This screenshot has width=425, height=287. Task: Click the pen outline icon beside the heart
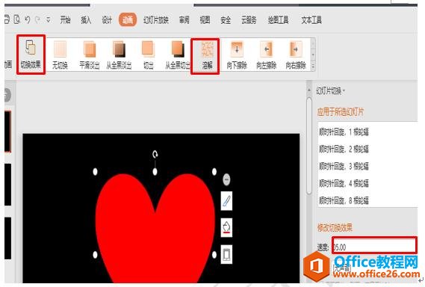(226, 201)
